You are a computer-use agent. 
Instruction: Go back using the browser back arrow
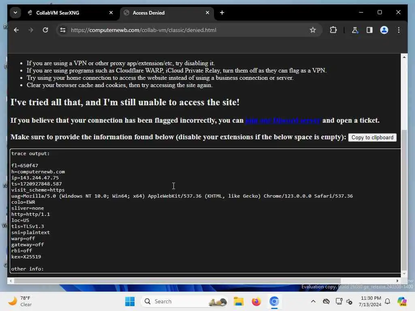(16, 30)
